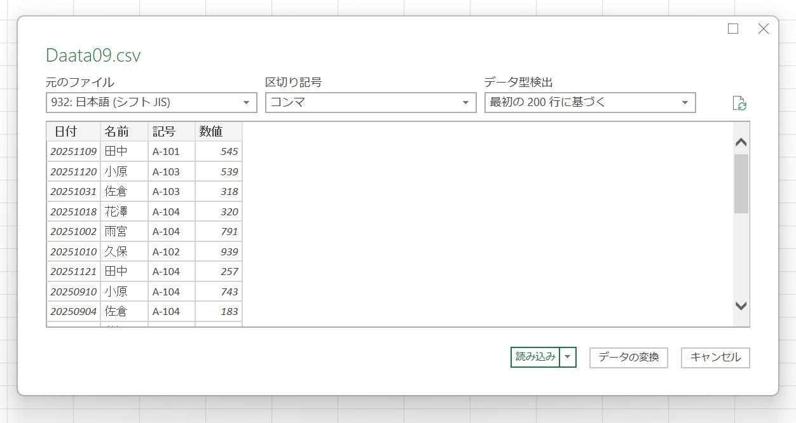Click the scroll down arrow in preview
This screenshot has width=796, height=423.
[741, 305]
